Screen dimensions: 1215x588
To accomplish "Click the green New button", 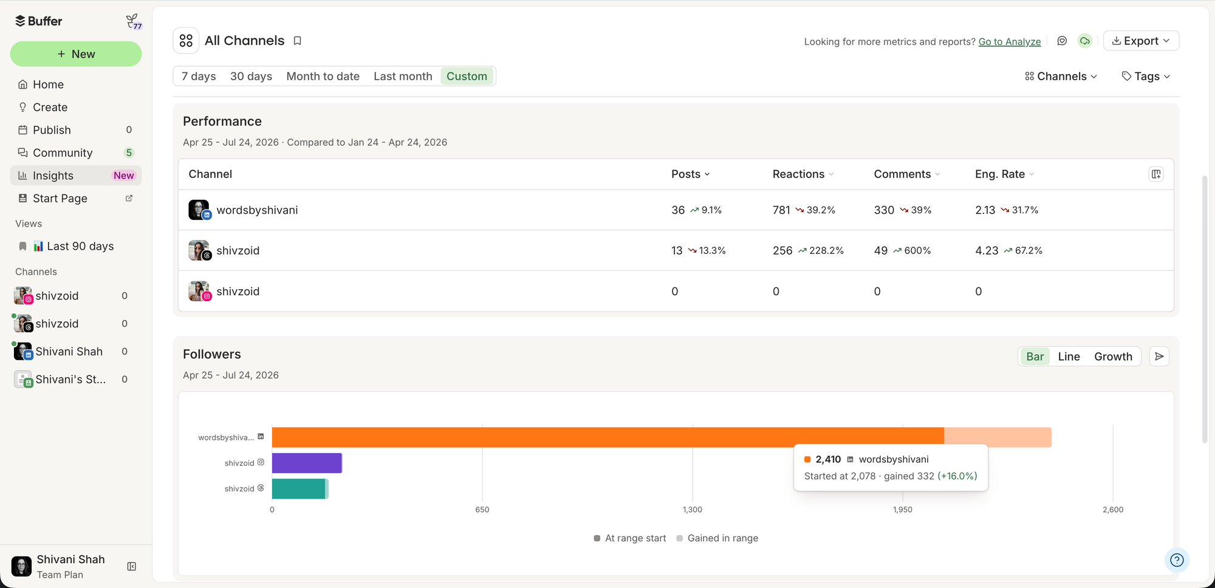I will click(x=76, y=54).
